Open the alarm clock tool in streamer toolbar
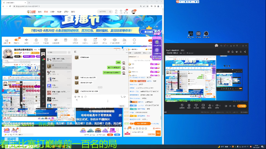Viewport: 266px width, 149px height. (46, 40)
